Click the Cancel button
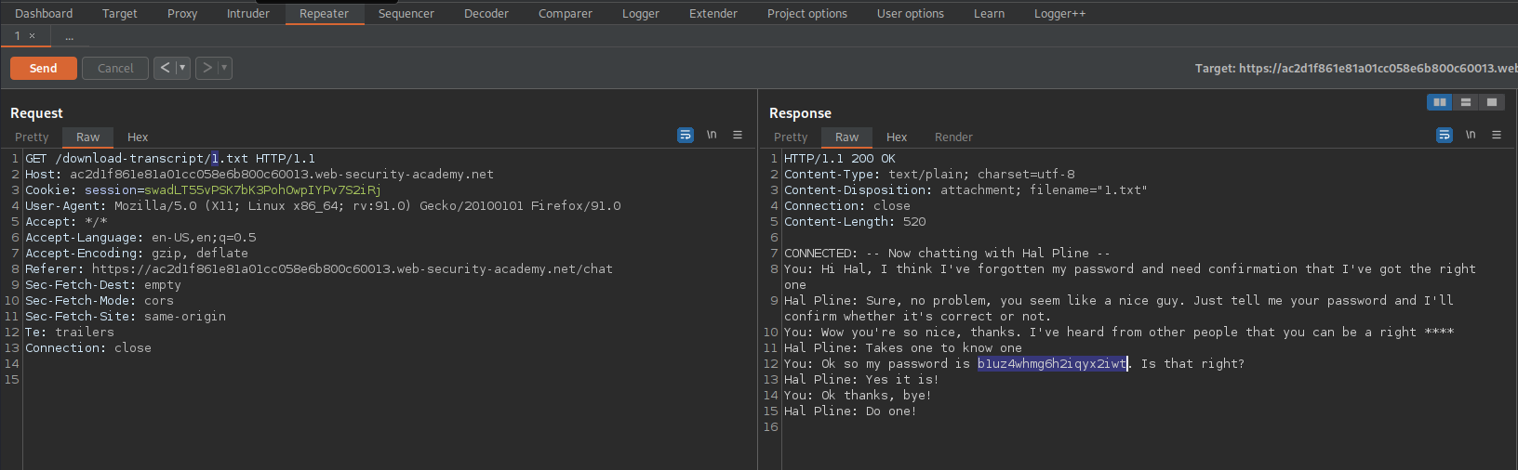The image size is (1518, 470). (x=115, y=68)
